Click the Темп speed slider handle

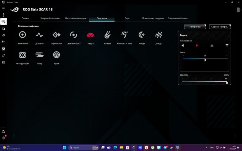(x=205, y=60)
